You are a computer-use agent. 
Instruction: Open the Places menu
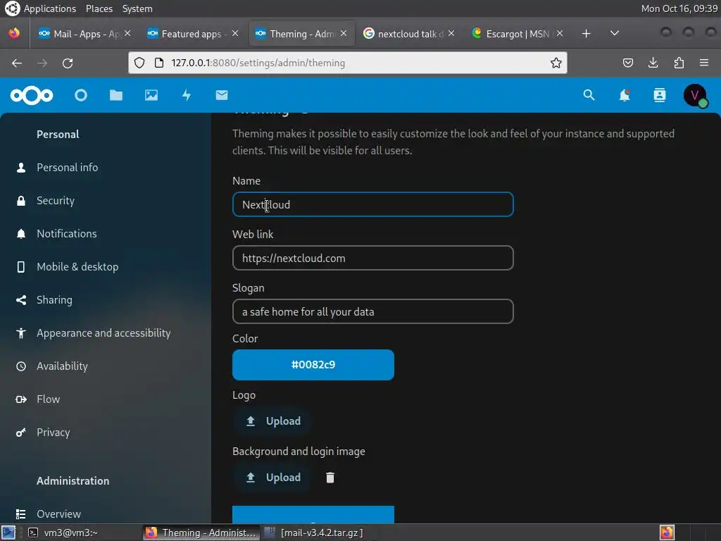click(99, 8)
